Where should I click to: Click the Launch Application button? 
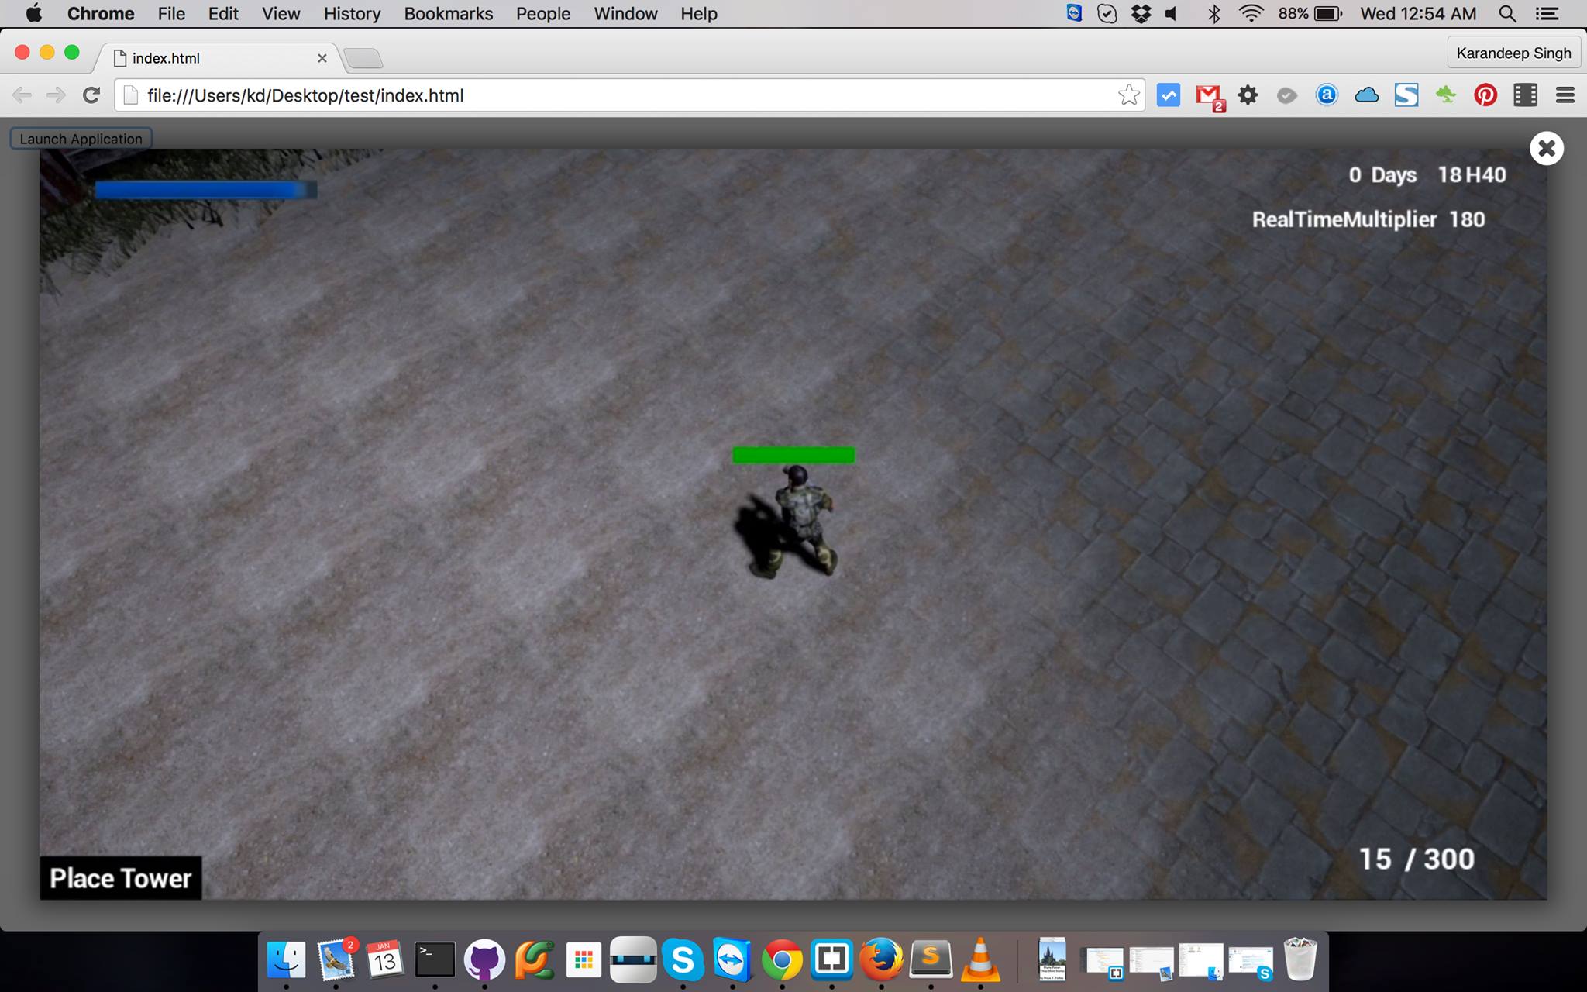(81, 139)
